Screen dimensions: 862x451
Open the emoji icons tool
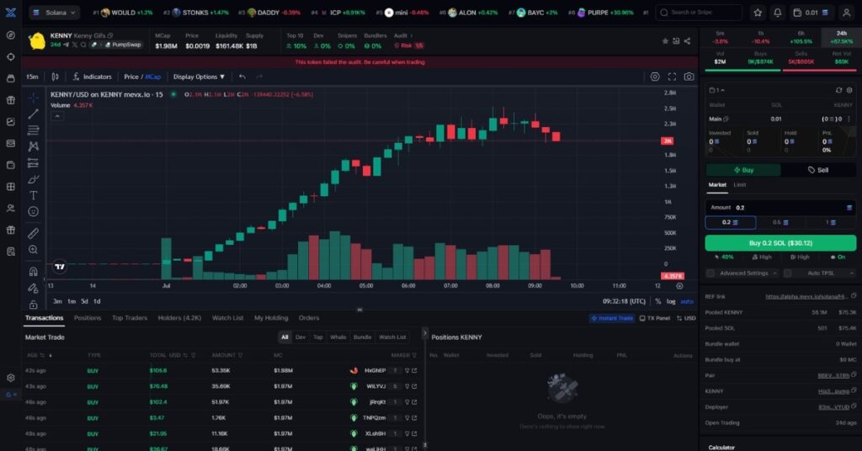pos(34,211)
